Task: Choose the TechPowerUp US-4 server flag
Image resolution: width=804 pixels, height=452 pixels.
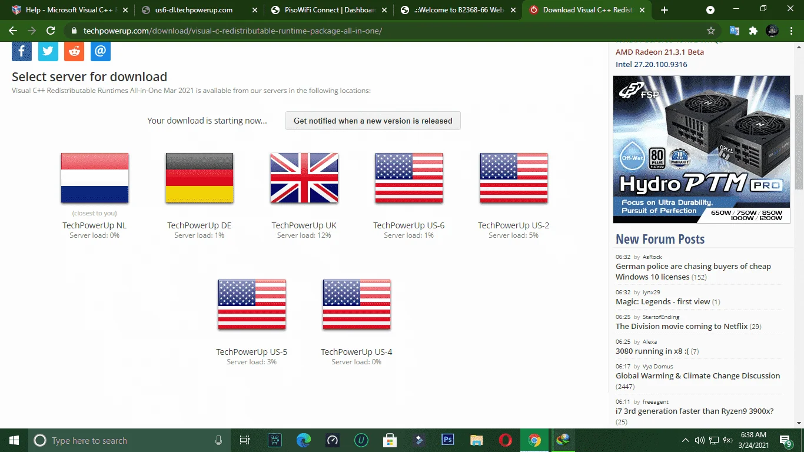Action: (357, 304)
